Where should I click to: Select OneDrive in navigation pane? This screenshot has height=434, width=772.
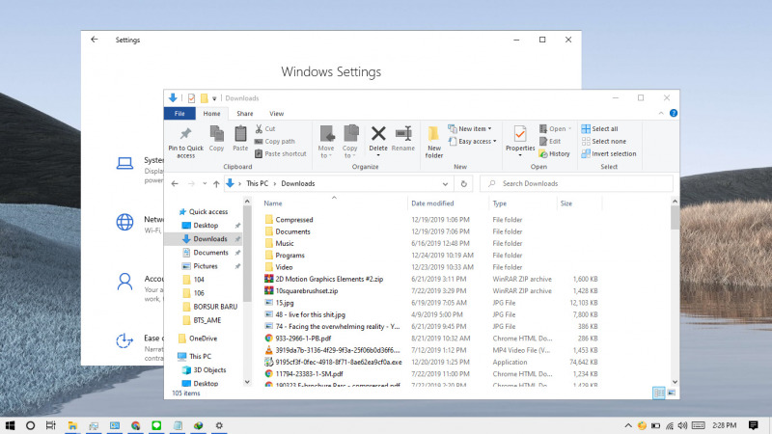[x=203, y=339]
